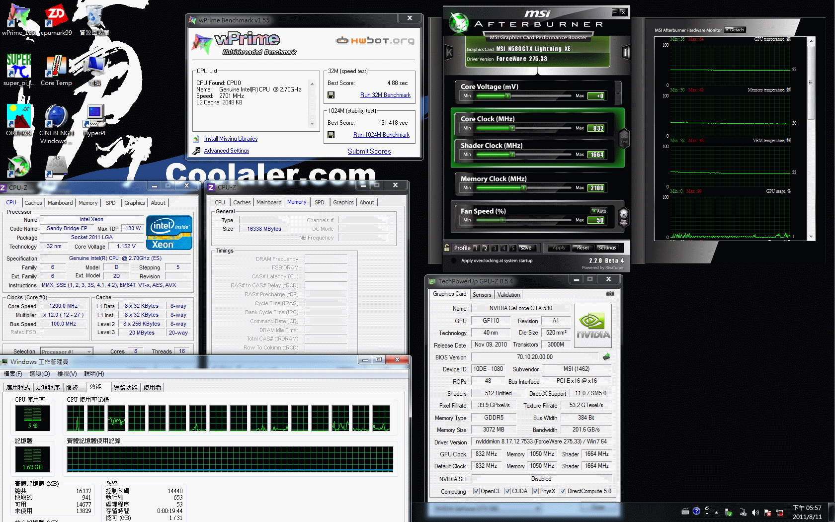Open the processor Selection dropdown in CPU-Z
This screenshot has height=522, width=835.
click(67, 351)
